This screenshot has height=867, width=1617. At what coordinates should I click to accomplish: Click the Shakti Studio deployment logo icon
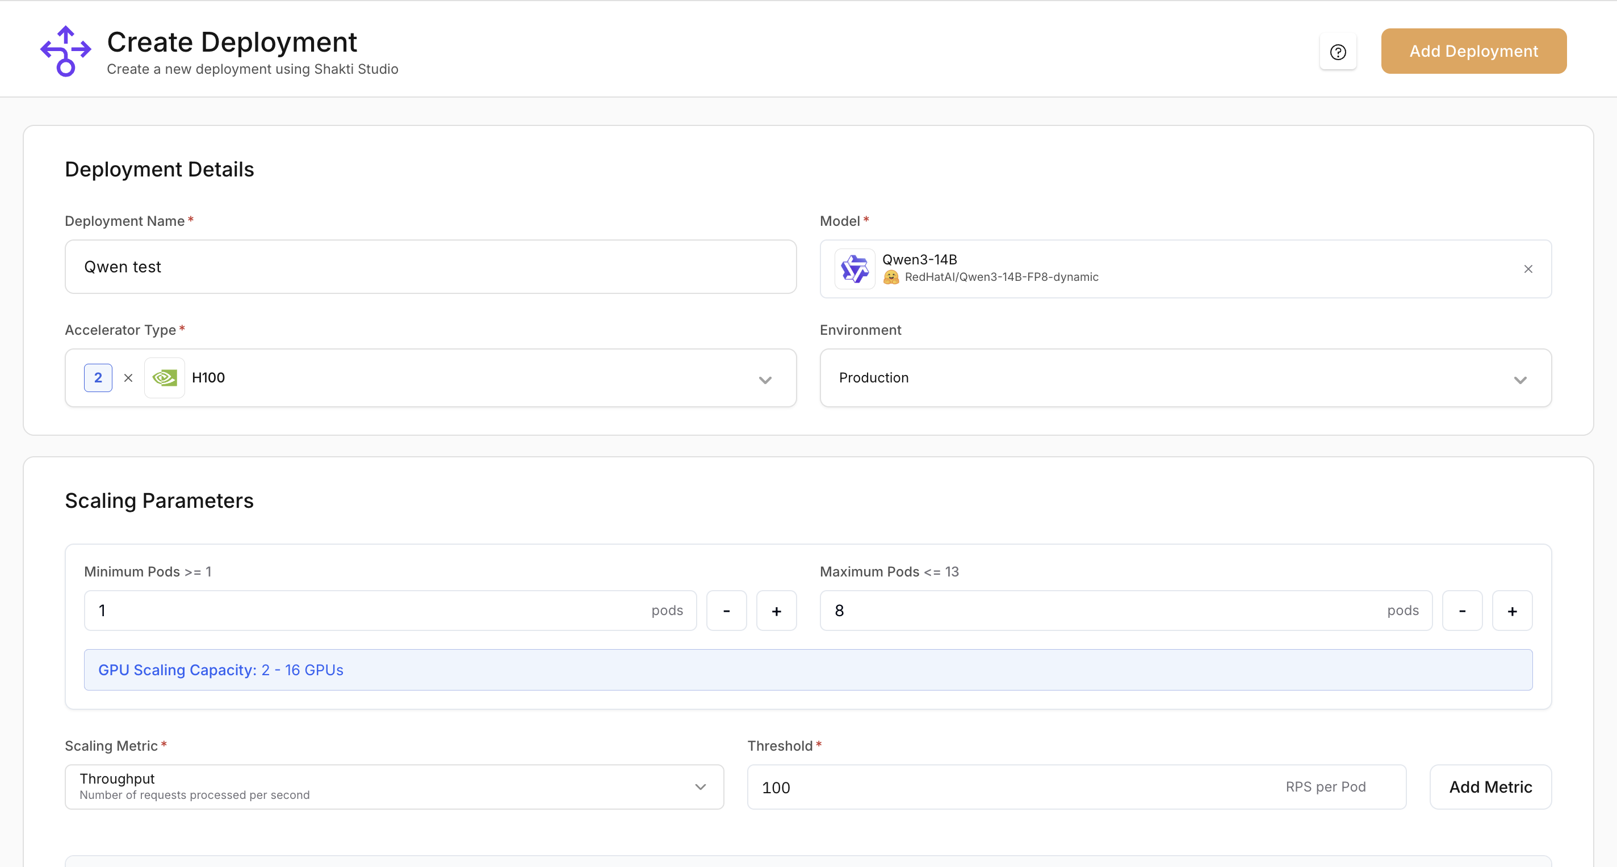click(x=65, y=51)
